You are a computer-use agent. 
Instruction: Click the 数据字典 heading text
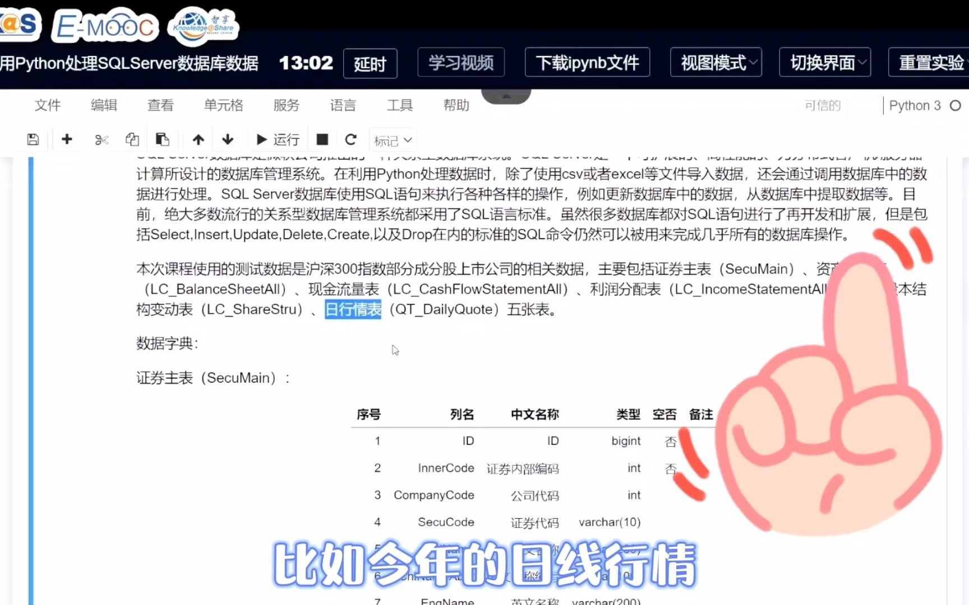point(167,343)
